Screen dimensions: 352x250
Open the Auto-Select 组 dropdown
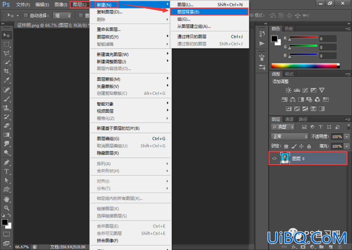[62, 15]
